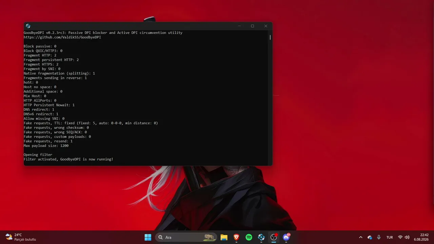Open the weather widget showing 24°C

point(21,237)
